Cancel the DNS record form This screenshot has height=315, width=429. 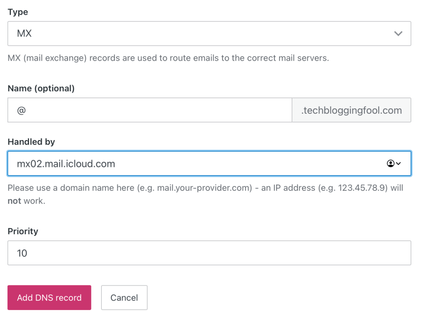(124, 298)
